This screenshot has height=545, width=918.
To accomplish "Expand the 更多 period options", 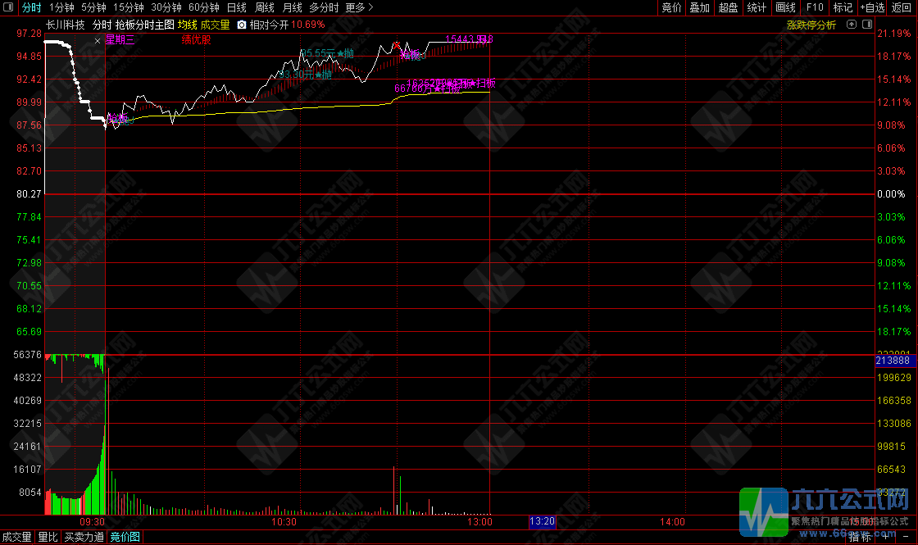I will [358, 7].
